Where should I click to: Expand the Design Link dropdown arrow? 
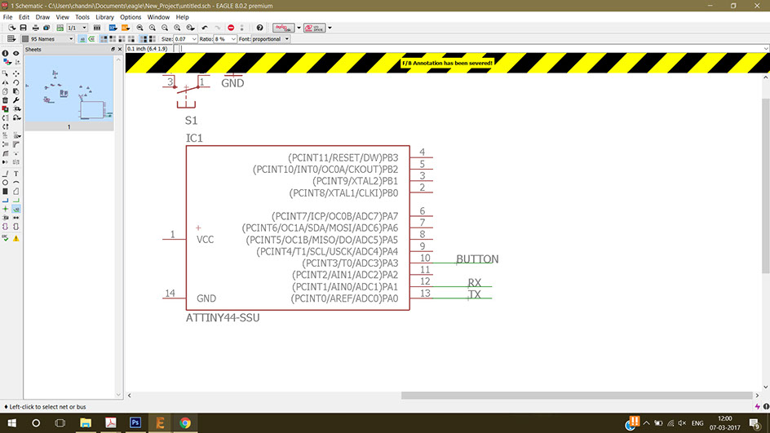[299, 28]
